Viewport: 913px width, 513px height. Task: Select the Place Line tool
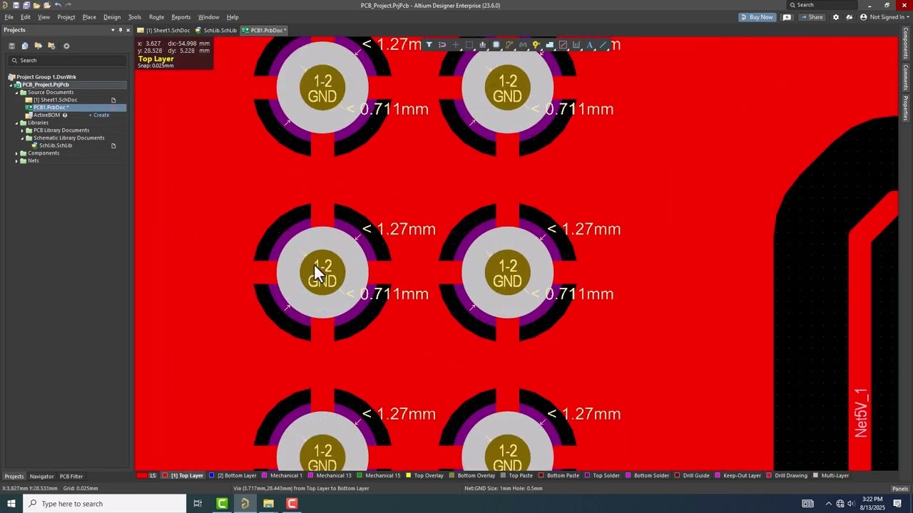coord(603,45)
